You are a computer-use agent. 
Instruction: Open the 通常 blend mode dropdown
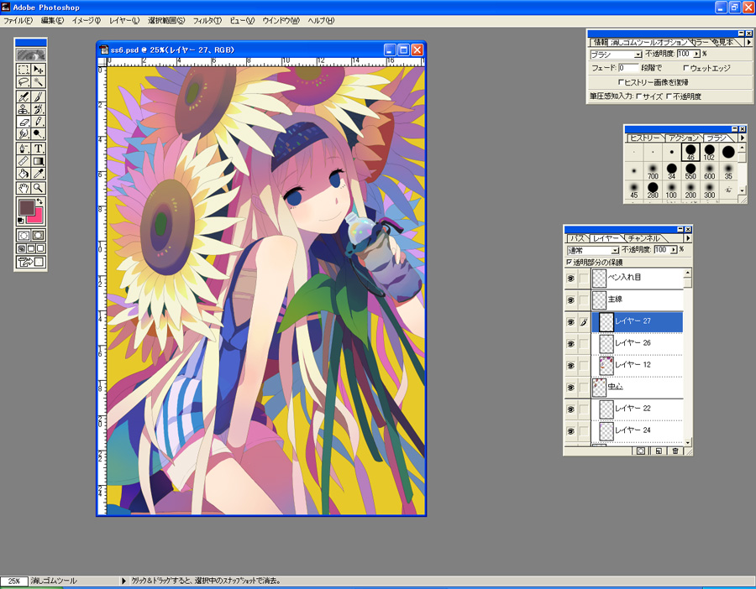tap(615, 250)
